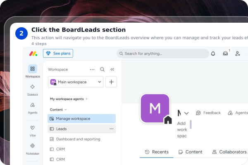Open Sidekick from the left sidebar
248x165 pixels.
coord(33,90)
